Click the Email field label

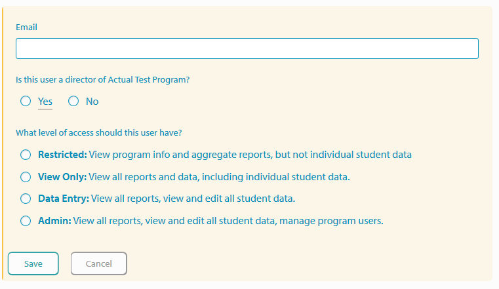pos(26,28)
